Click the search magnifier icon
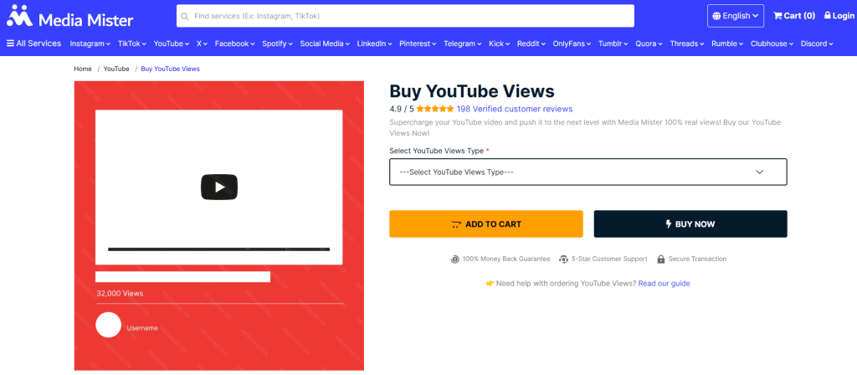 point(185,17)
